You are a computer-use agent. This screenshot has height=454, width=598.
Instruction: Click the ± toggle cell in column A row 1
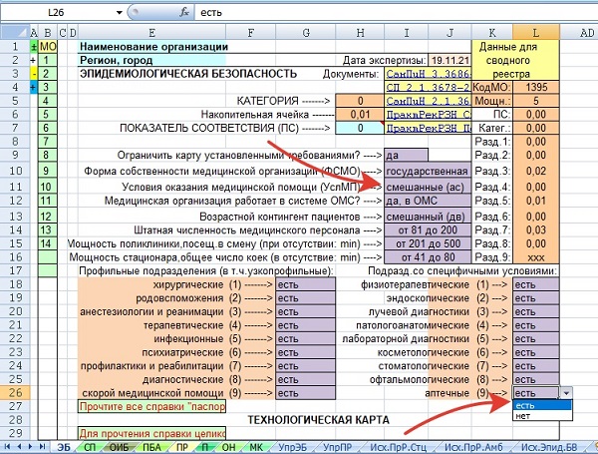point(34,47)
